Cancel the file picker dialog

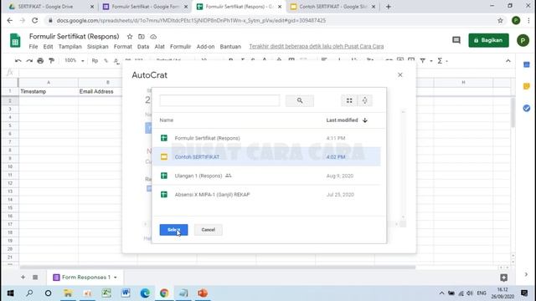pyautogui.click(x=209, y=230)
